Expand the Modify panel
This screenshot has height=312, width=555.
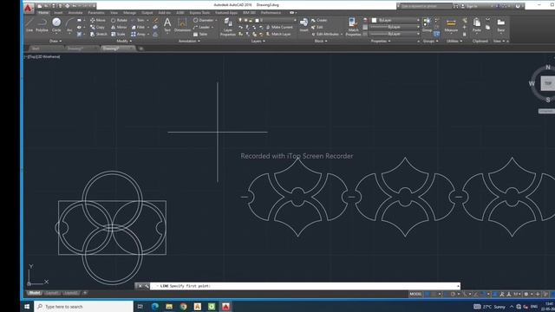[124, 41]
